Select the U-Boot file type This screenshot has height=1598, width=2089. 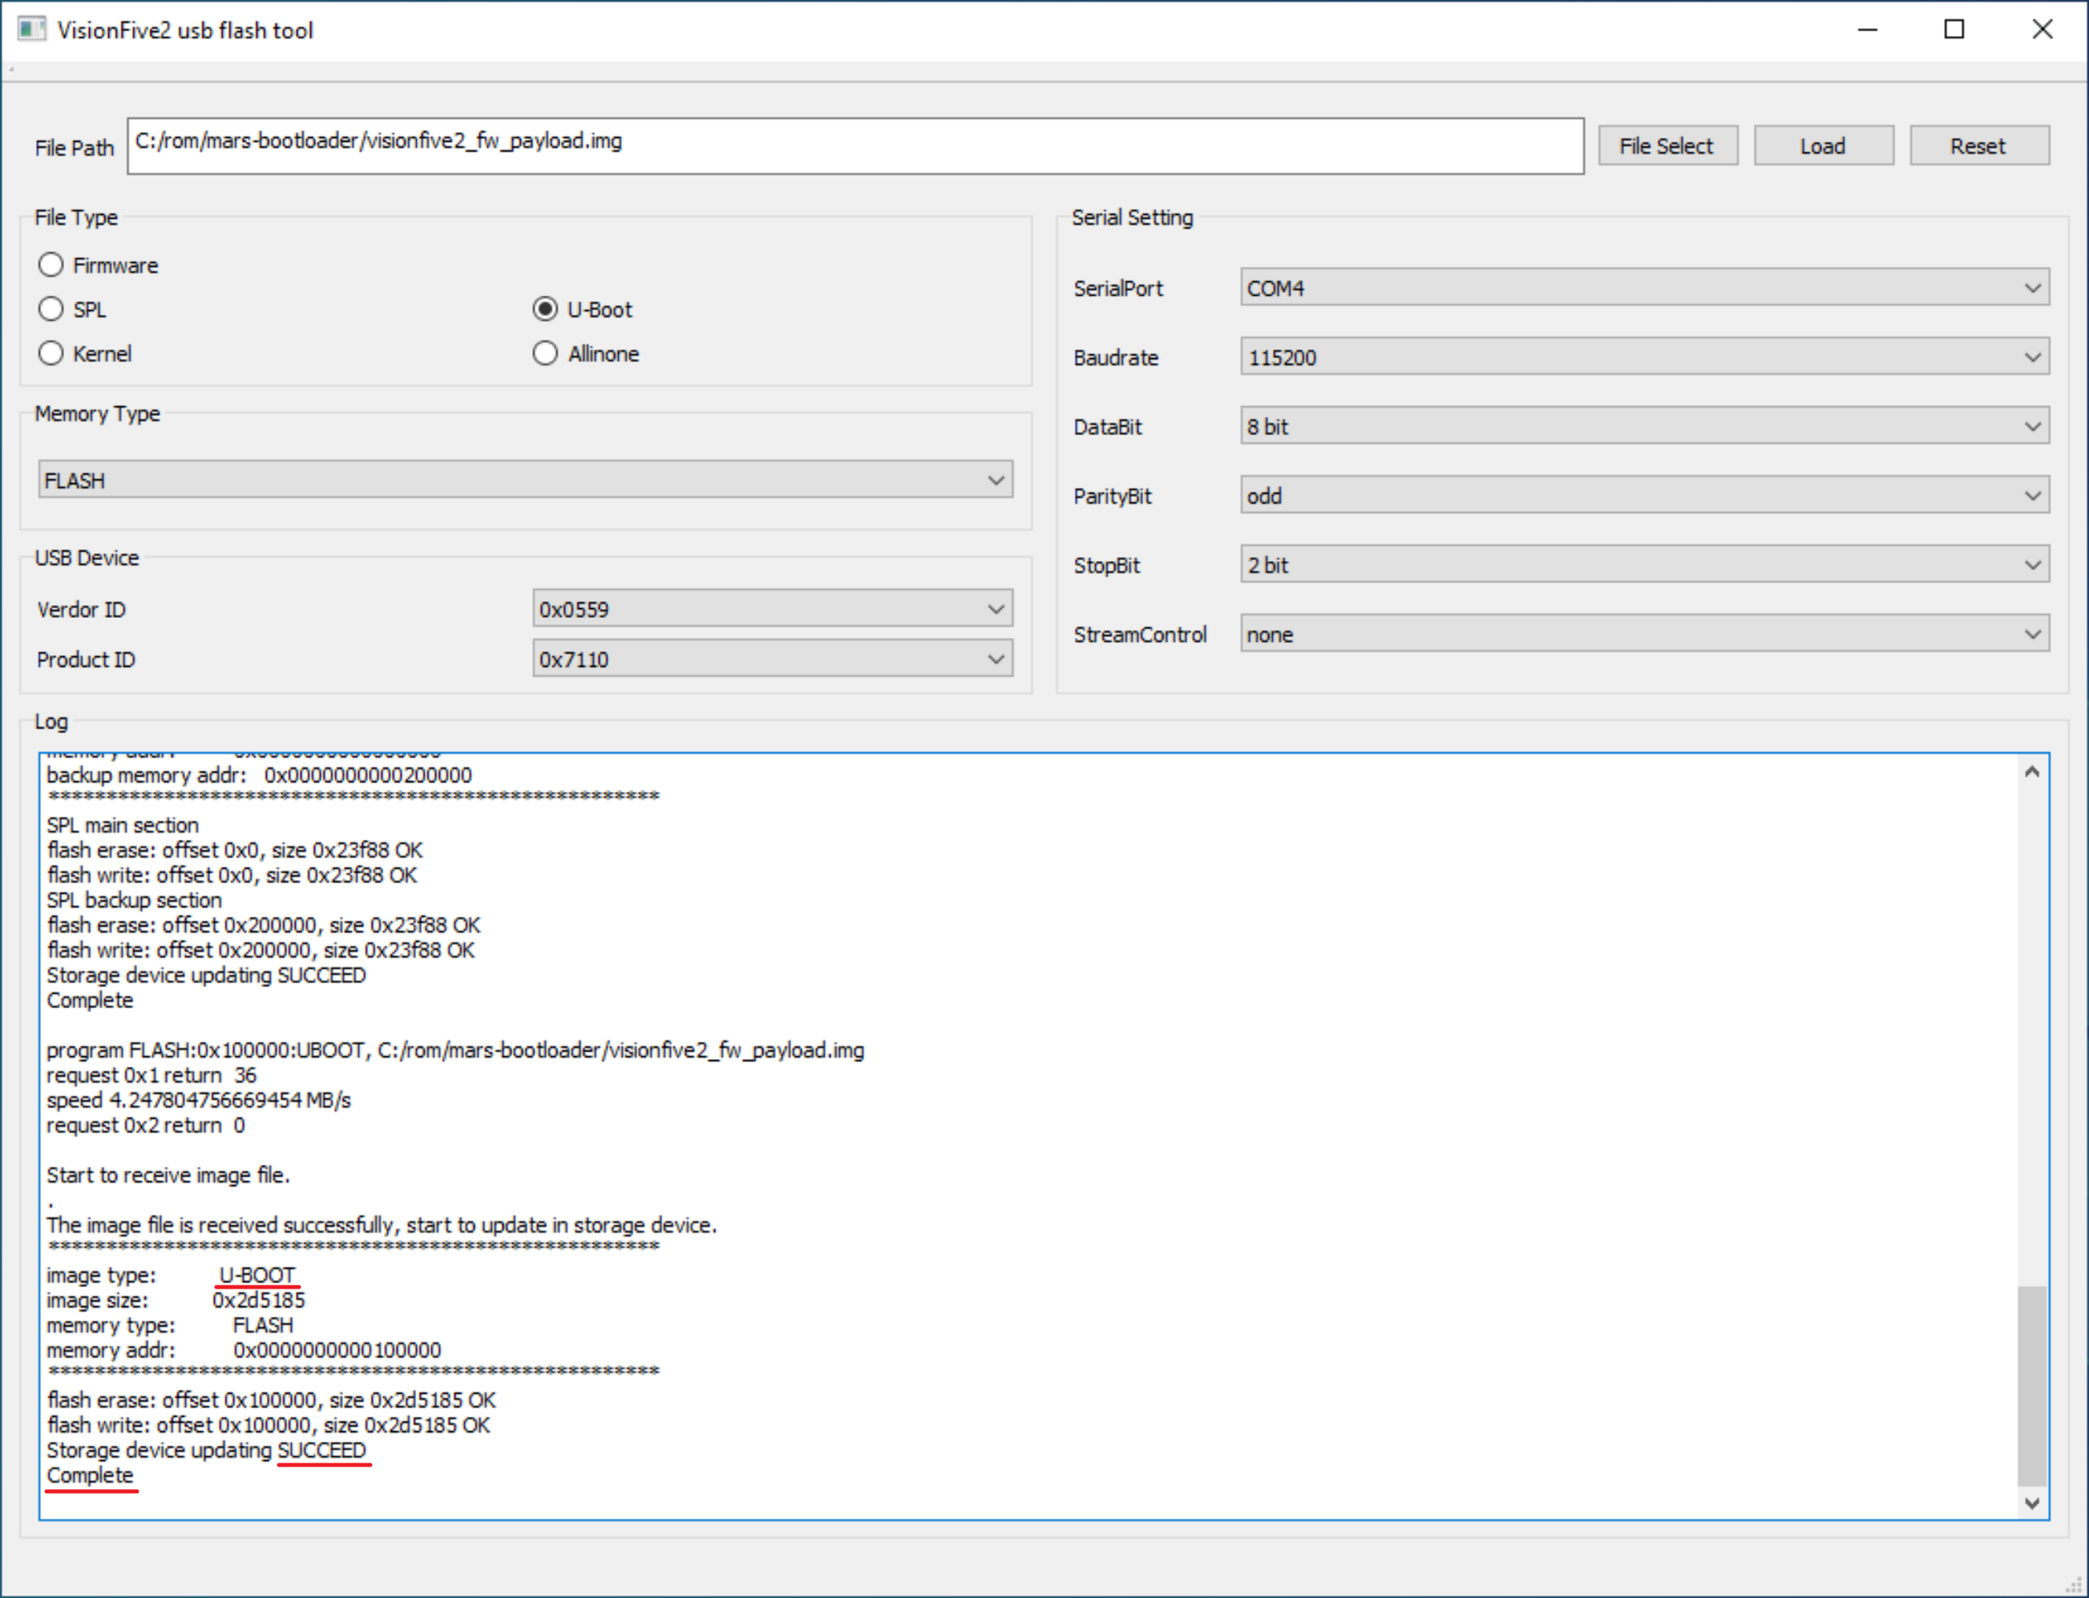pyautogui.click(x=582, y=309)
